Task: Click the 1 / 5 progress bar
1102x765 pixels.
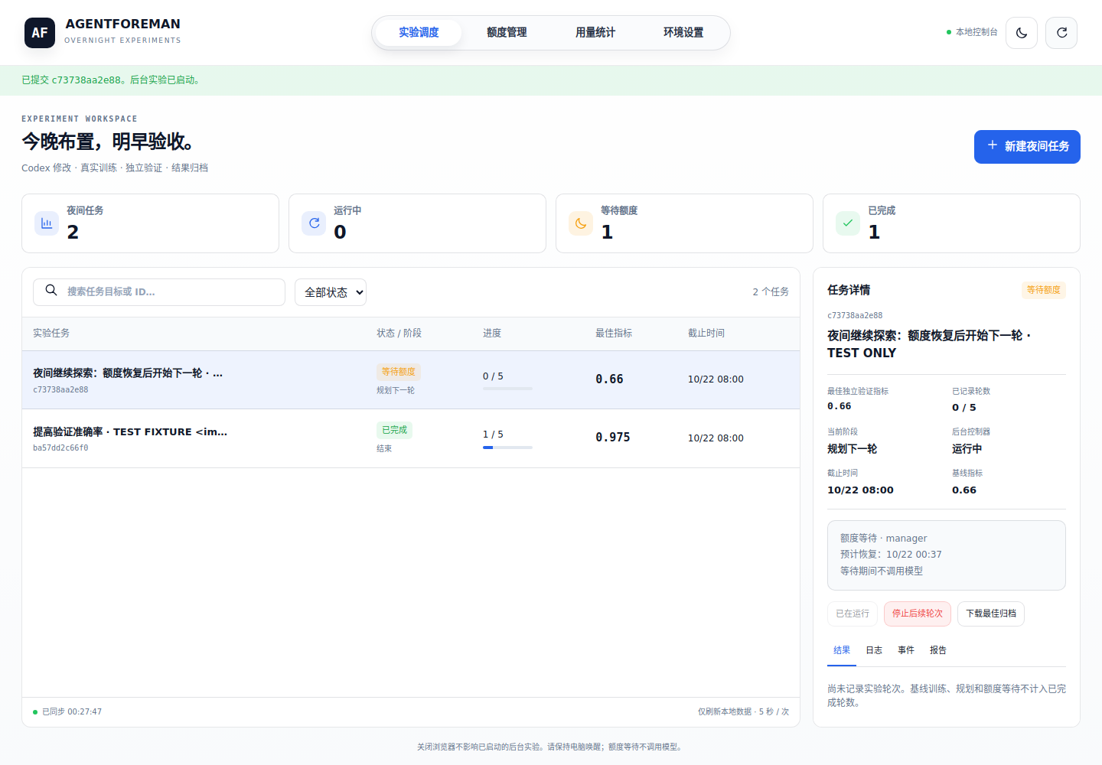Action: (507, 448)
